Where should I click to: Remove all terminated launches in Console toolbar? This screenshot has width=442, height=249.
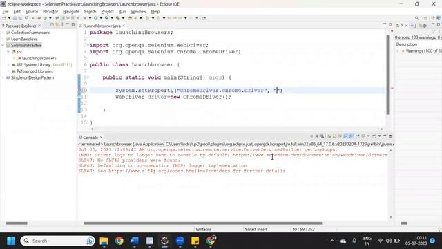tap(323, 136)
